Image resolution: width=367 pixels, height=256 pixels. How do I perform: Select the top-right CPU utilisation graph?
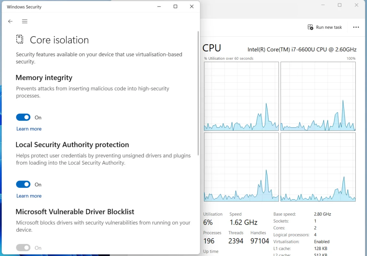[318, 96]
